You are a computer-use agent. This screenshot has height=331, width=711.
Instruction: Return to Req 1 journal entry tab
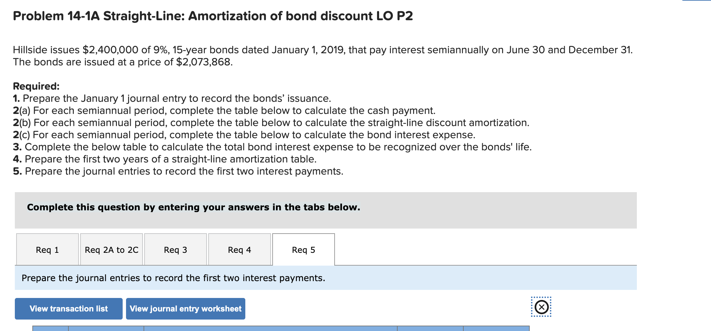[x=47, y=249]
